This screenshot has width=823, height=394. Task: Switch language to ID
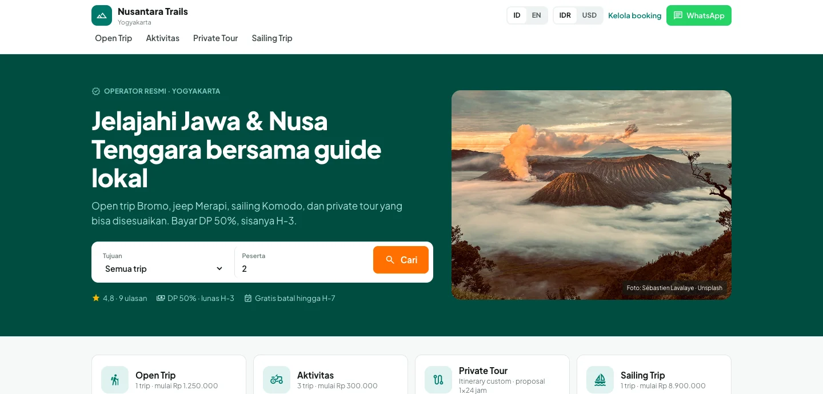(x=517, y=15)
